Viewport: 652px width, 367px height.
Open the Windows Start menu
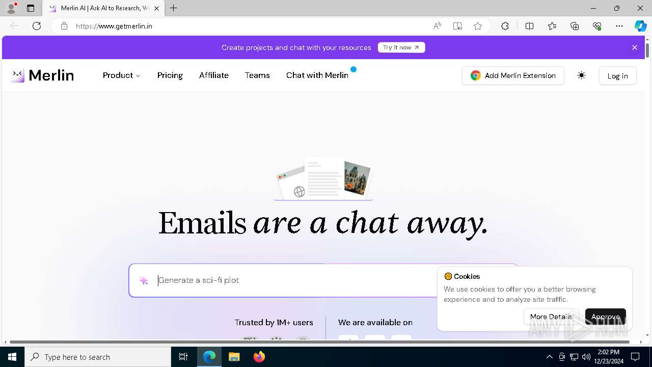12,357
